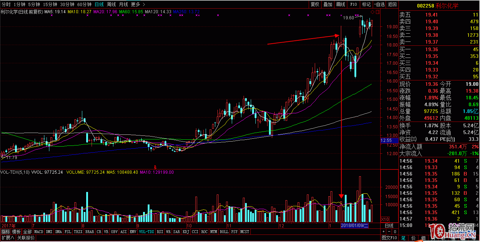Switch indicator to FSL
Screen dimensions: 480x242
tap(68, 232)
